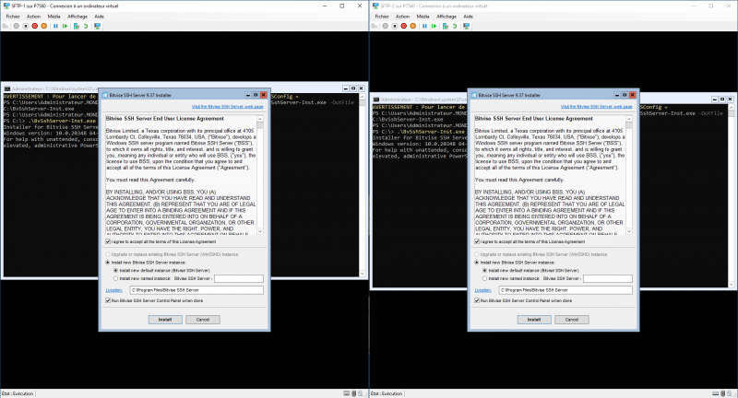Click keyboard status icon in SFTP-2 status bar
738x398 pixels.
coord(716,393)
